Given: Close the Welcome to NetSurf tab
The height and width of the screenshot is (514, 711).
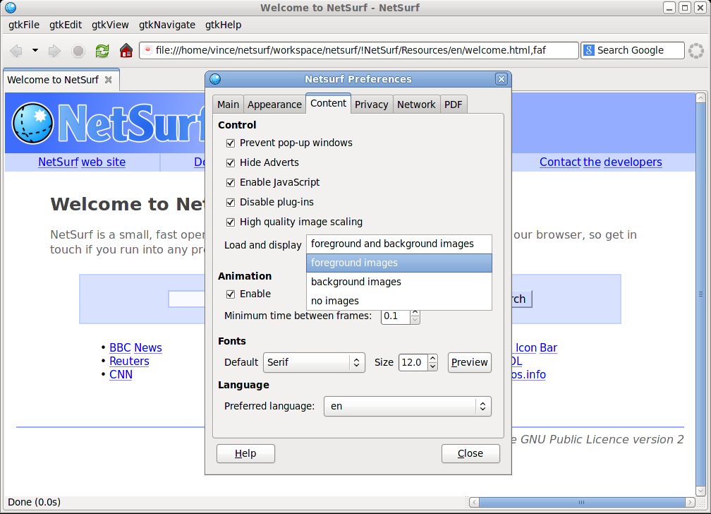Looking at the screenshot, I should pos(109,80).
